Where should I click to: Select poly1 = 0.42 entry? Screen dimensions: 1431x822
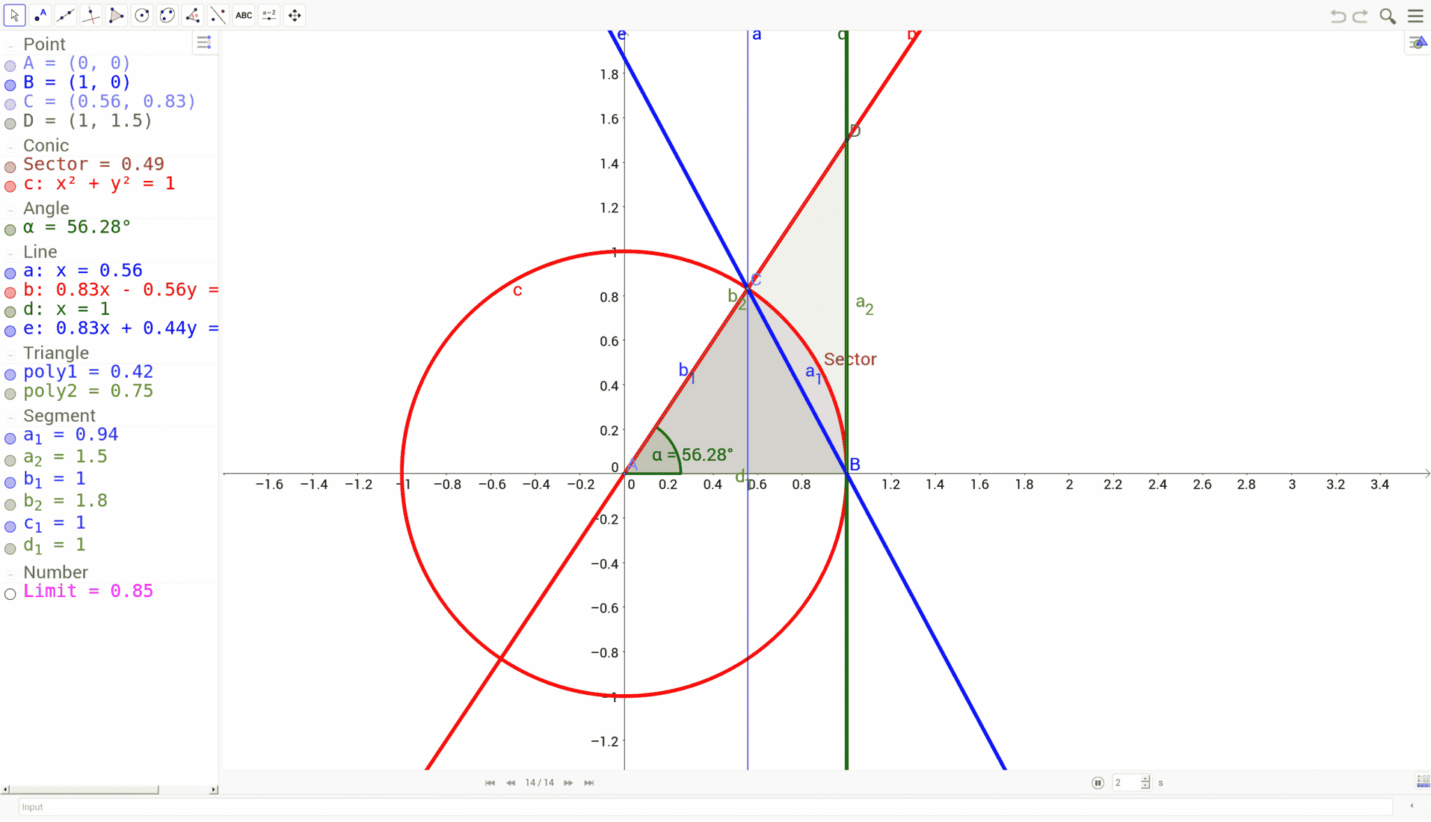point(88,372)
